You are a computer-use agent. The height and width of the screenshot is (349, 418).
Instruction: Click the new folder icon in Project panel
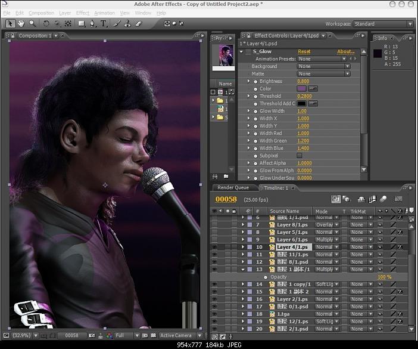226,176
